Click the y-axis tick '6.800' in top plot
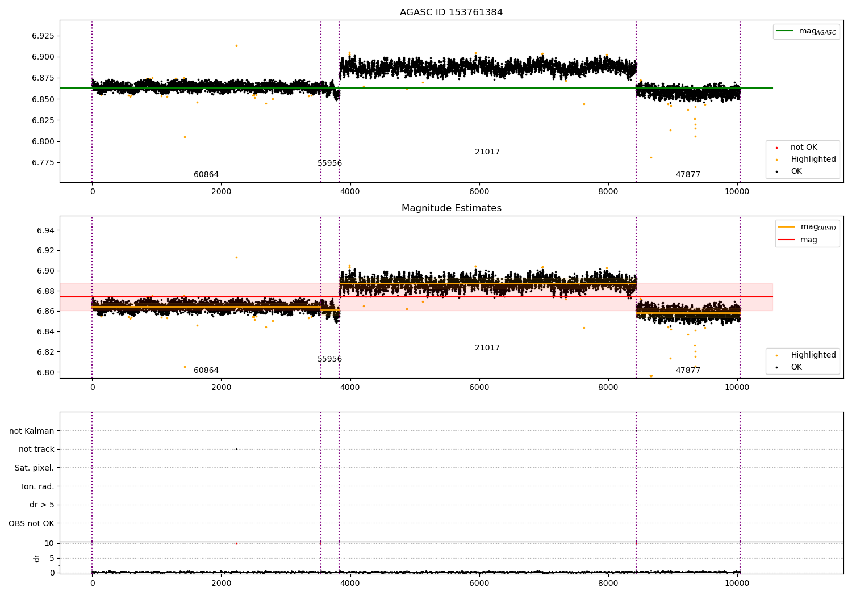The height and width of the screenshot is (596, 852). coord(43,142)
